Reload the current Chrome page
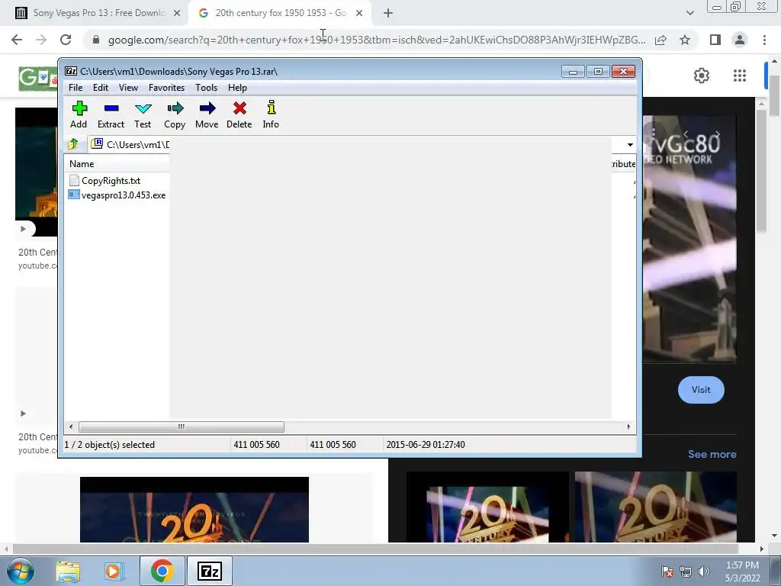The image size is (781, 586). 66,40
